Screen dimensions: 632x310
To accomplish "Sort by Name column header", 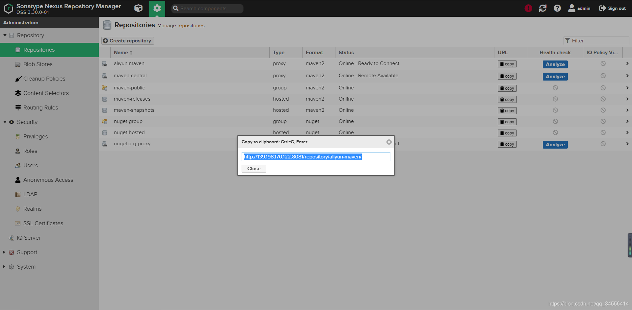I will point(190,53).
